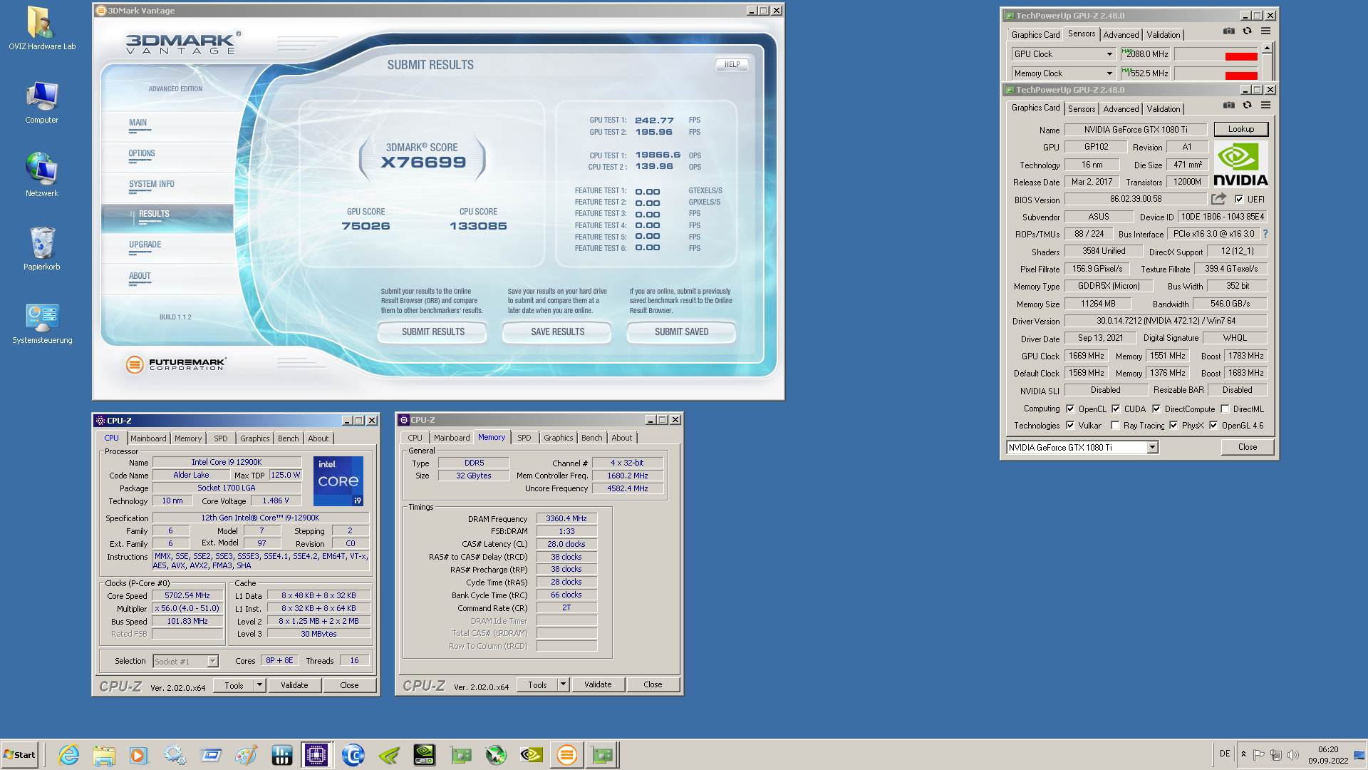Launch Internet Explorer from the taskbar

tap(69, 755)
